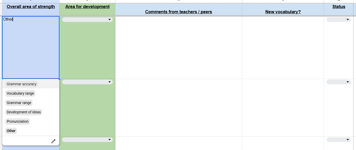Open the first Status dropdown
This screenshot has height=150, width=356.
(x=339, y=19)
